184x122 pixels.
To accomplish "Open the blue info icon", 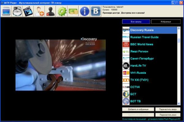I will 85,11.
